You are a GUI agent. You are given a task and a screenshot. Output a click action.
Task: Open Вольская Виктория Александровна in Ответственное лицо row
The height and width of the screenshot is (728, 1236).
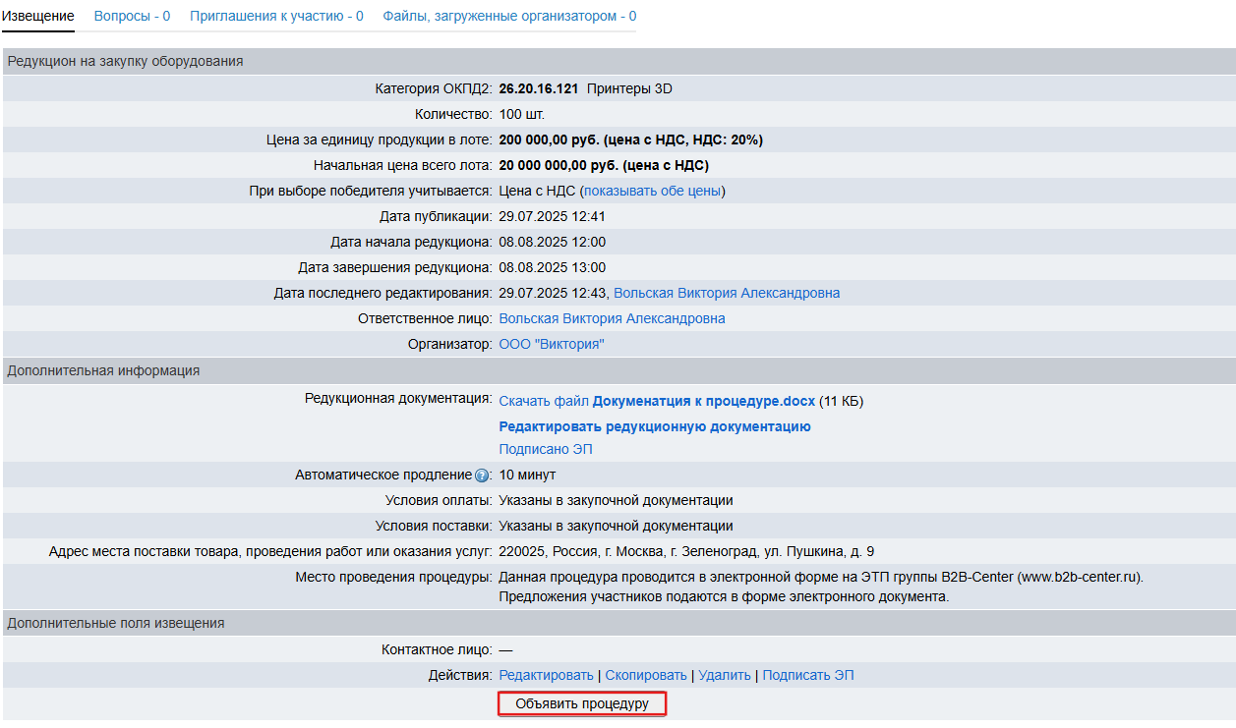point(612,318)
